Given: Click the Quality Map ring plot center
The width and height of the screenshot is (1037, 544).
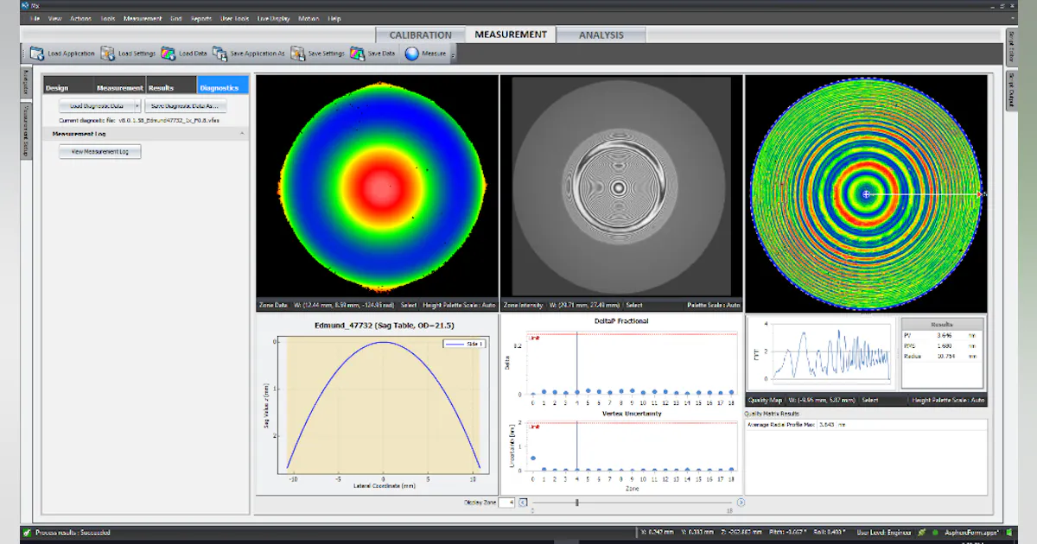Looking at the screenshot, I should tap(867, 194).
